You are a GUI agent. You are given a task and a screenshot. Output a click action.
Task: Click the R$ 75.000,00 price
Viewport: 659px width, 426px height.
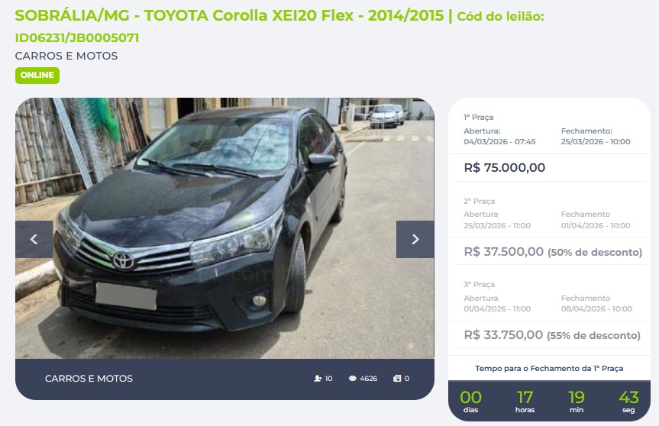(x=504, y=168)
